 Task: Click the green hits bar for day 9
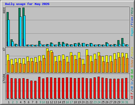(x=39, y=44)
